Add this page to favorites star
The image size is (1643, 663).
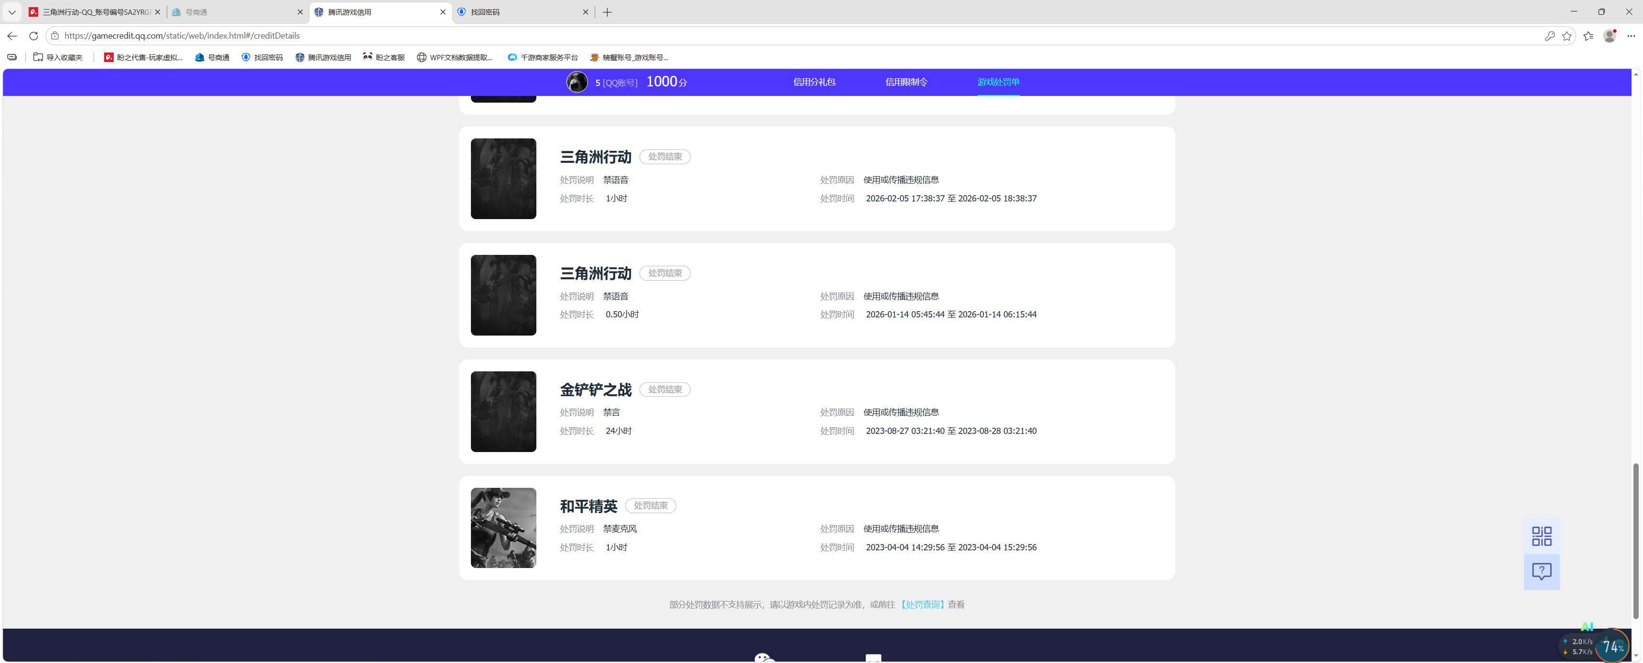point(1567,36)
